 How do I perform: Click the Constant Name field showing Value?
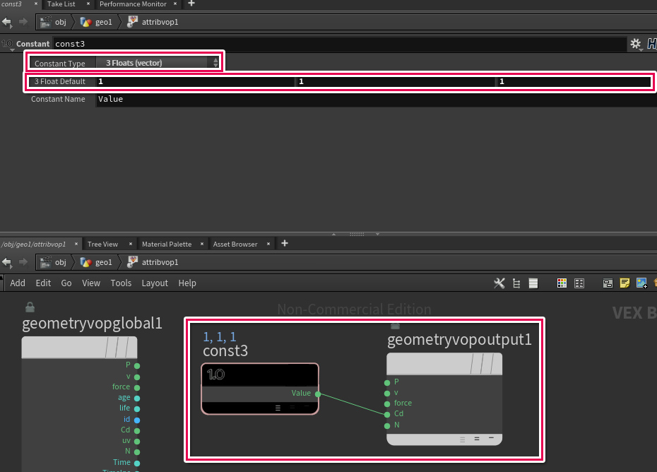[x=377, y=100]
